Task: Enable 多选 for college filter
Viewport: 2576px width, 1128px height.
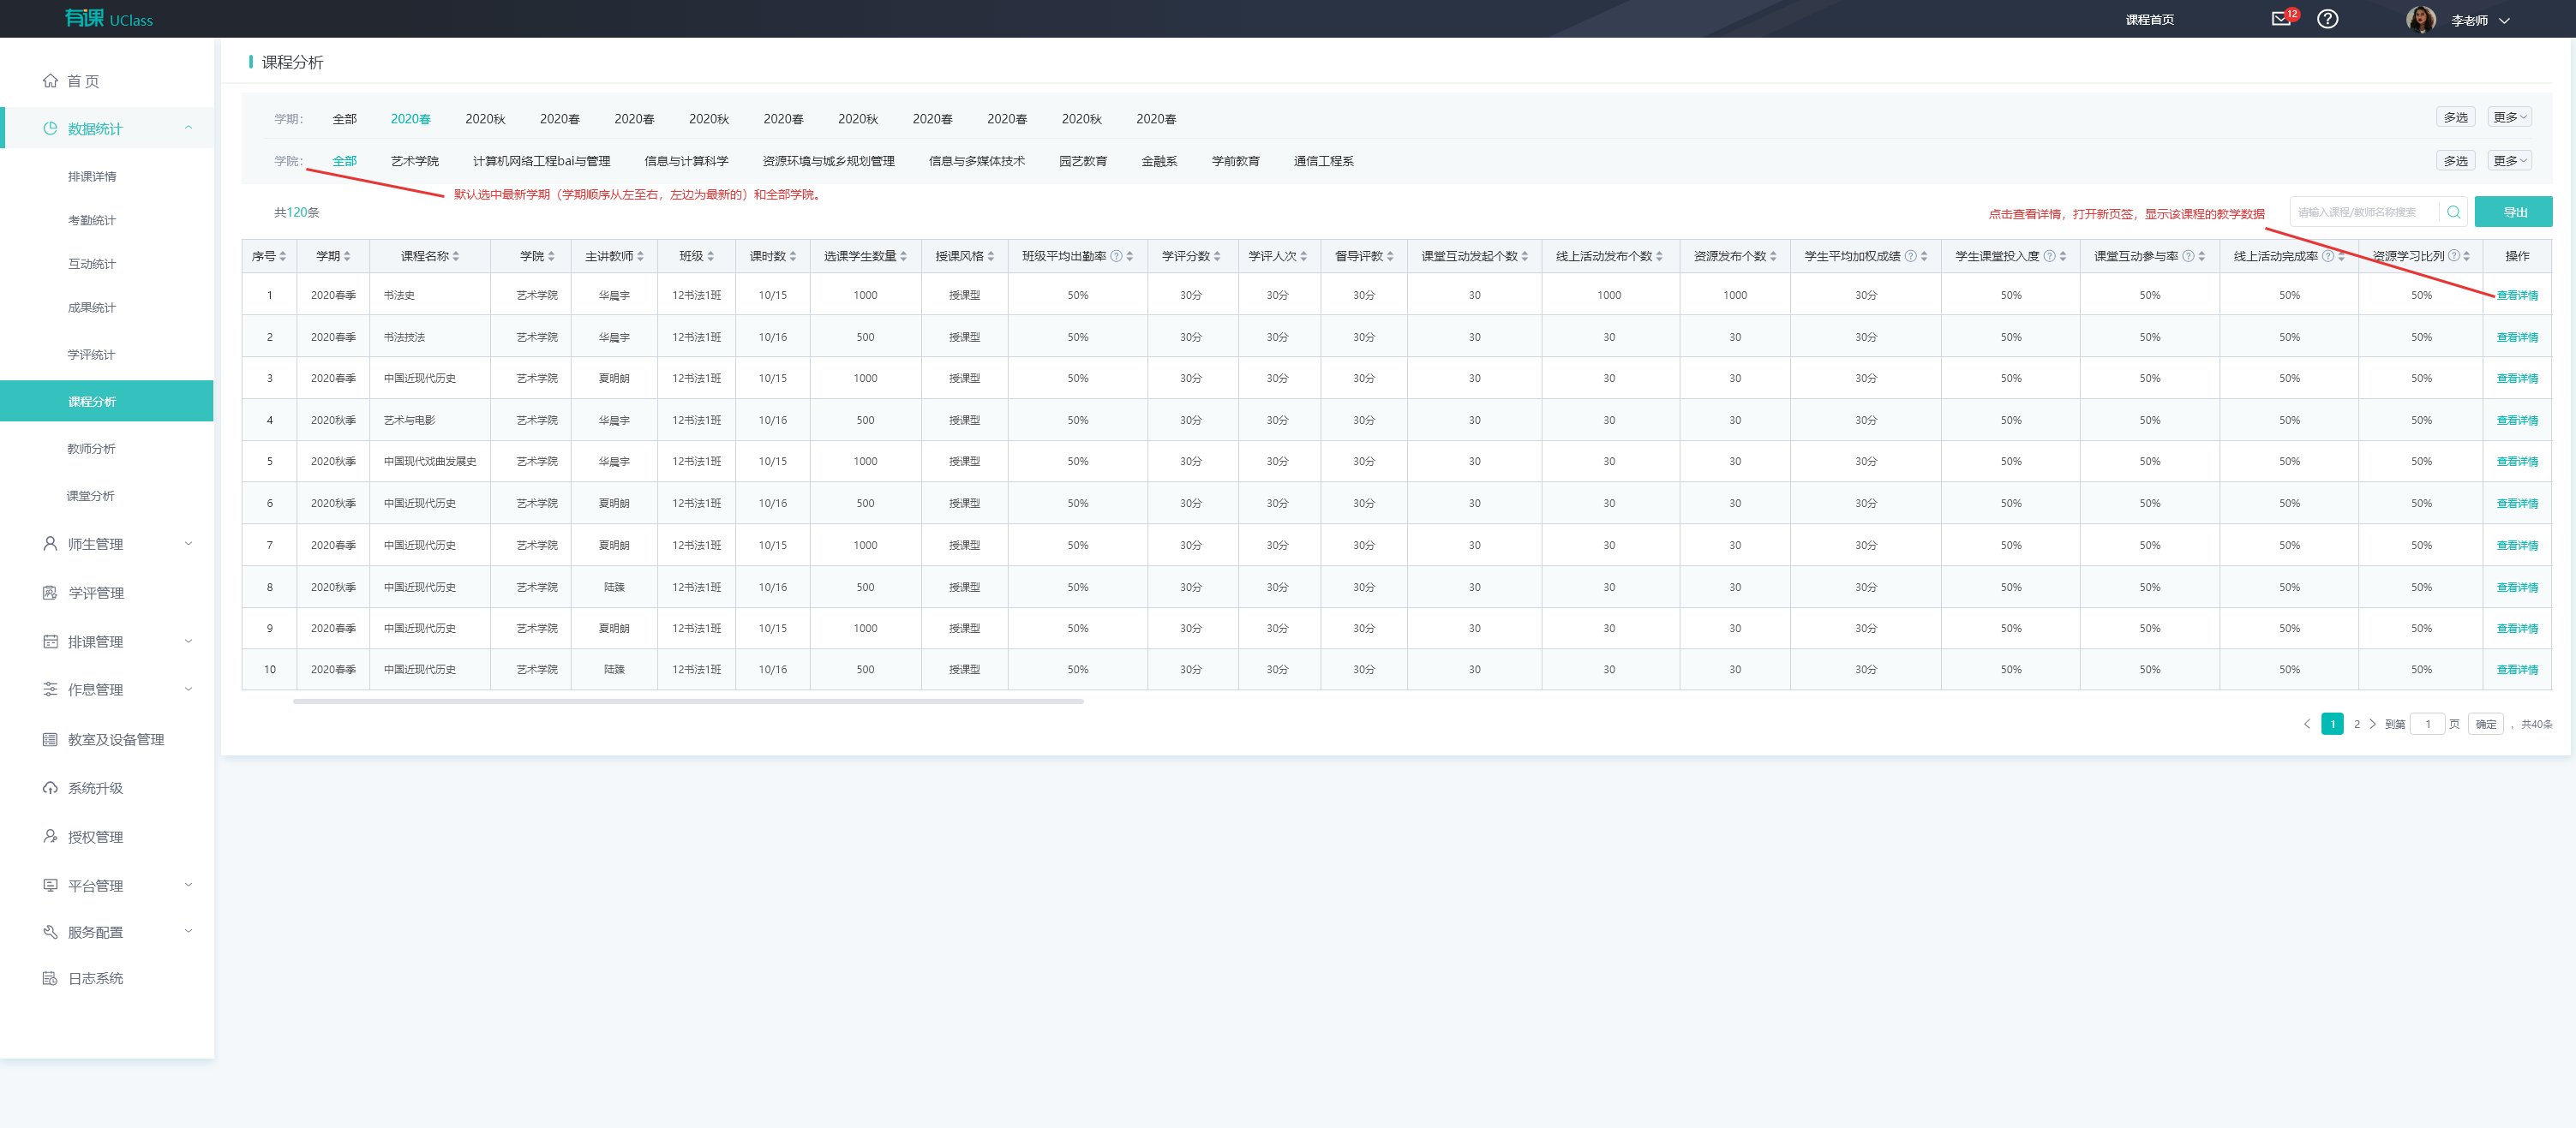Action: pyautogui.click(x=2455, y=161)
